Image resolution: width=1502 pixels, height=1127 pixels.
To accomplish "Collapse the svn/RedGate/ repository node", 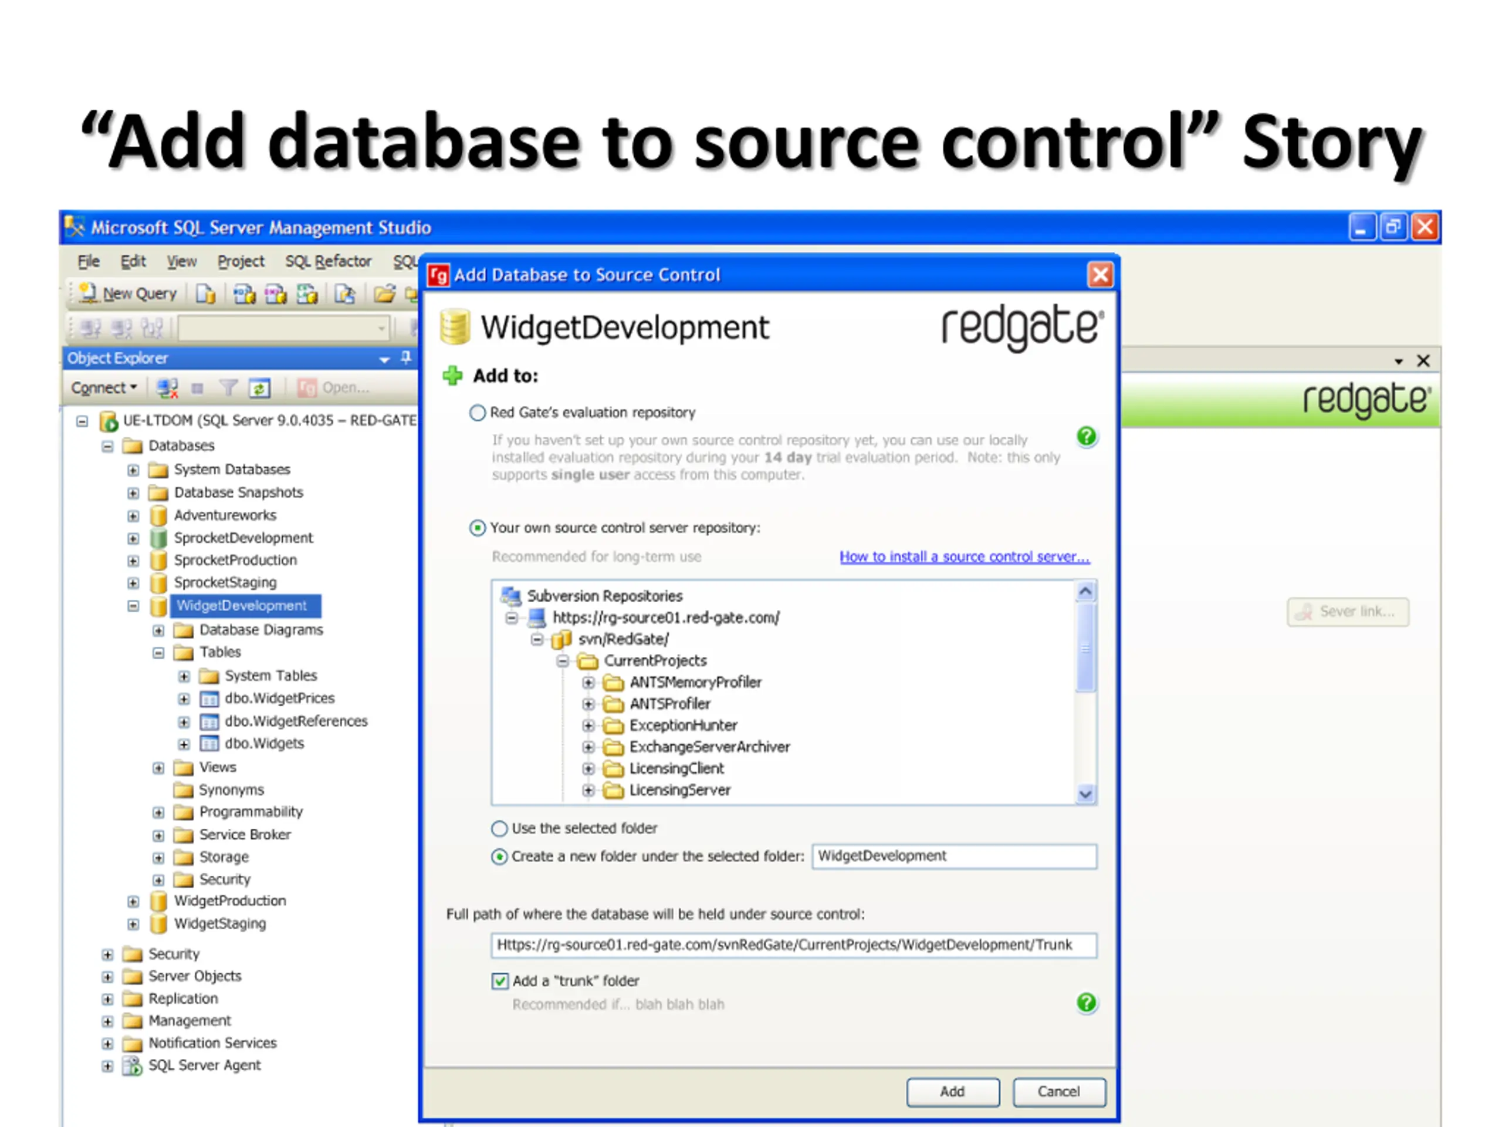I will point(537,639).
